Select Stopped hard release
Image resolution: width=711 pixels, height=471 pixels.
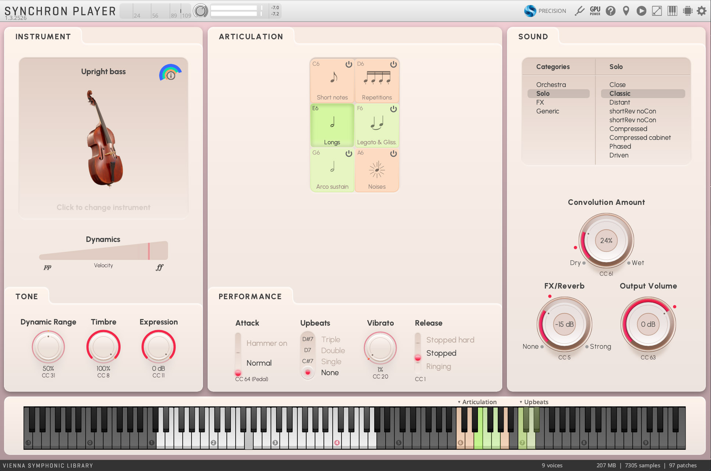click(x=450, y=340)
